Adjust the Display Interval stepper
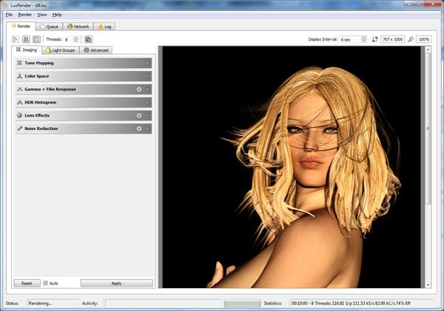This screenshot has height=311, width=444. click(364, 39)
